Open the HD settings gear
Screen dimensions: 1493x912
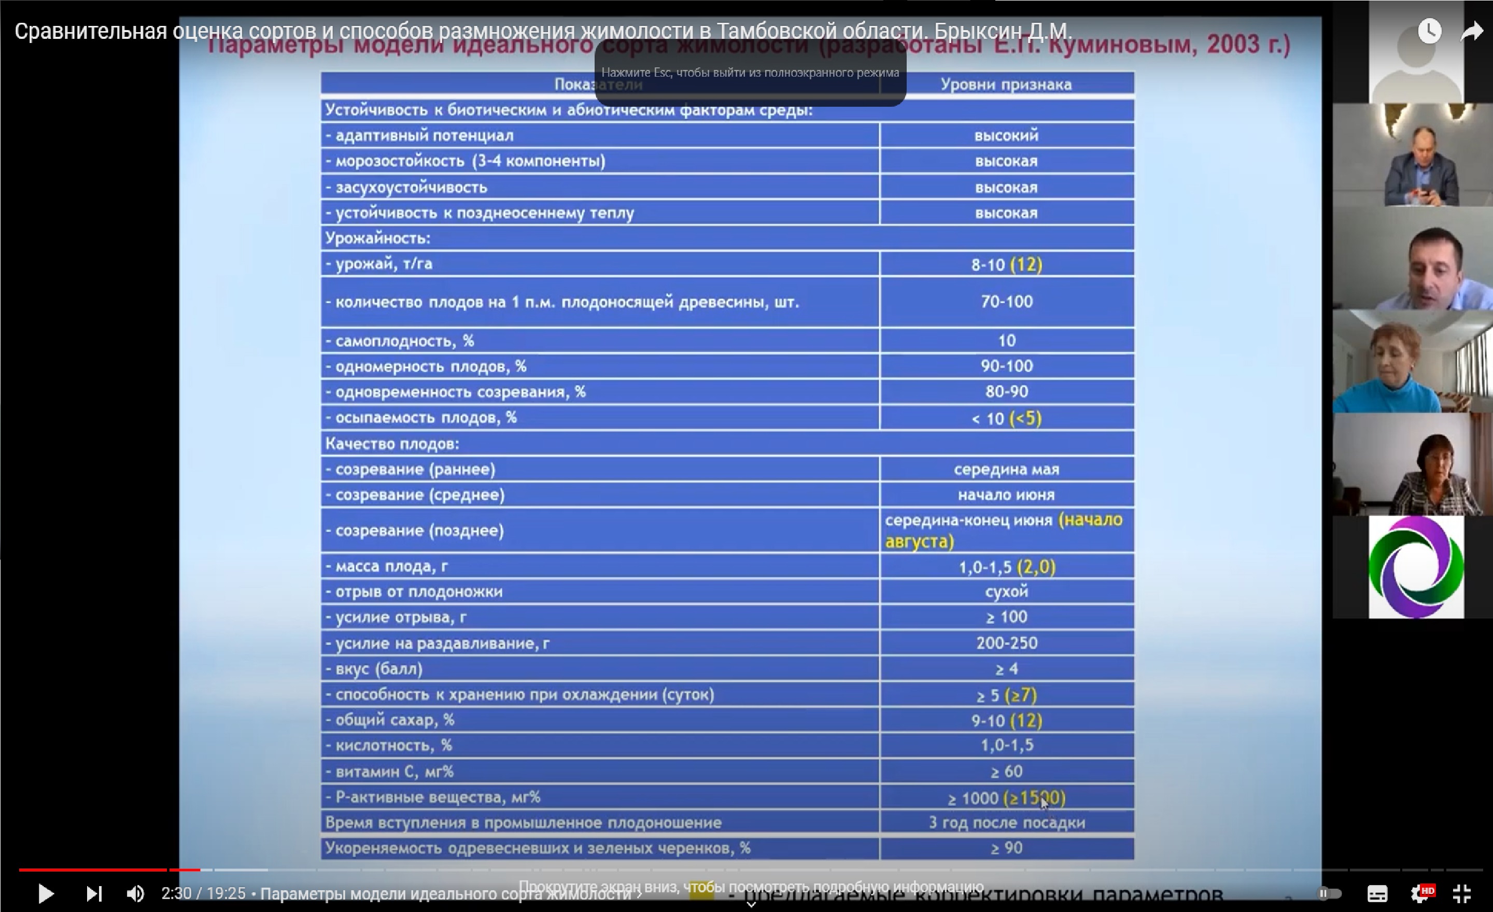[x=1420, y=894]
